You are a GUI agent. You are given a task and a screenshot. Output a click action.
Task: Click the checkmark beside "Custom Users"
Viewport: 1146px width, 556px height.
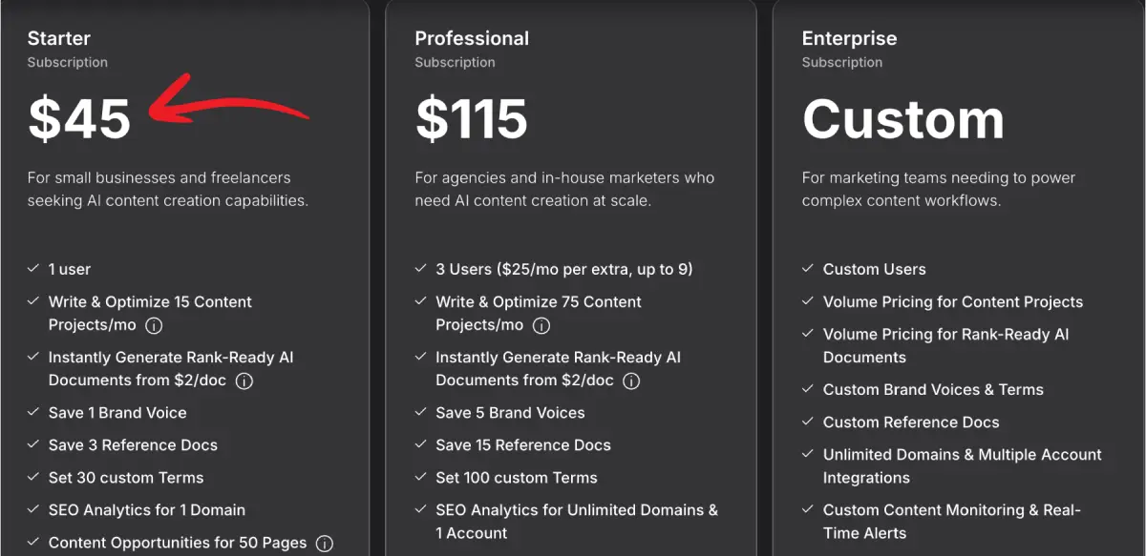point(808,270)
